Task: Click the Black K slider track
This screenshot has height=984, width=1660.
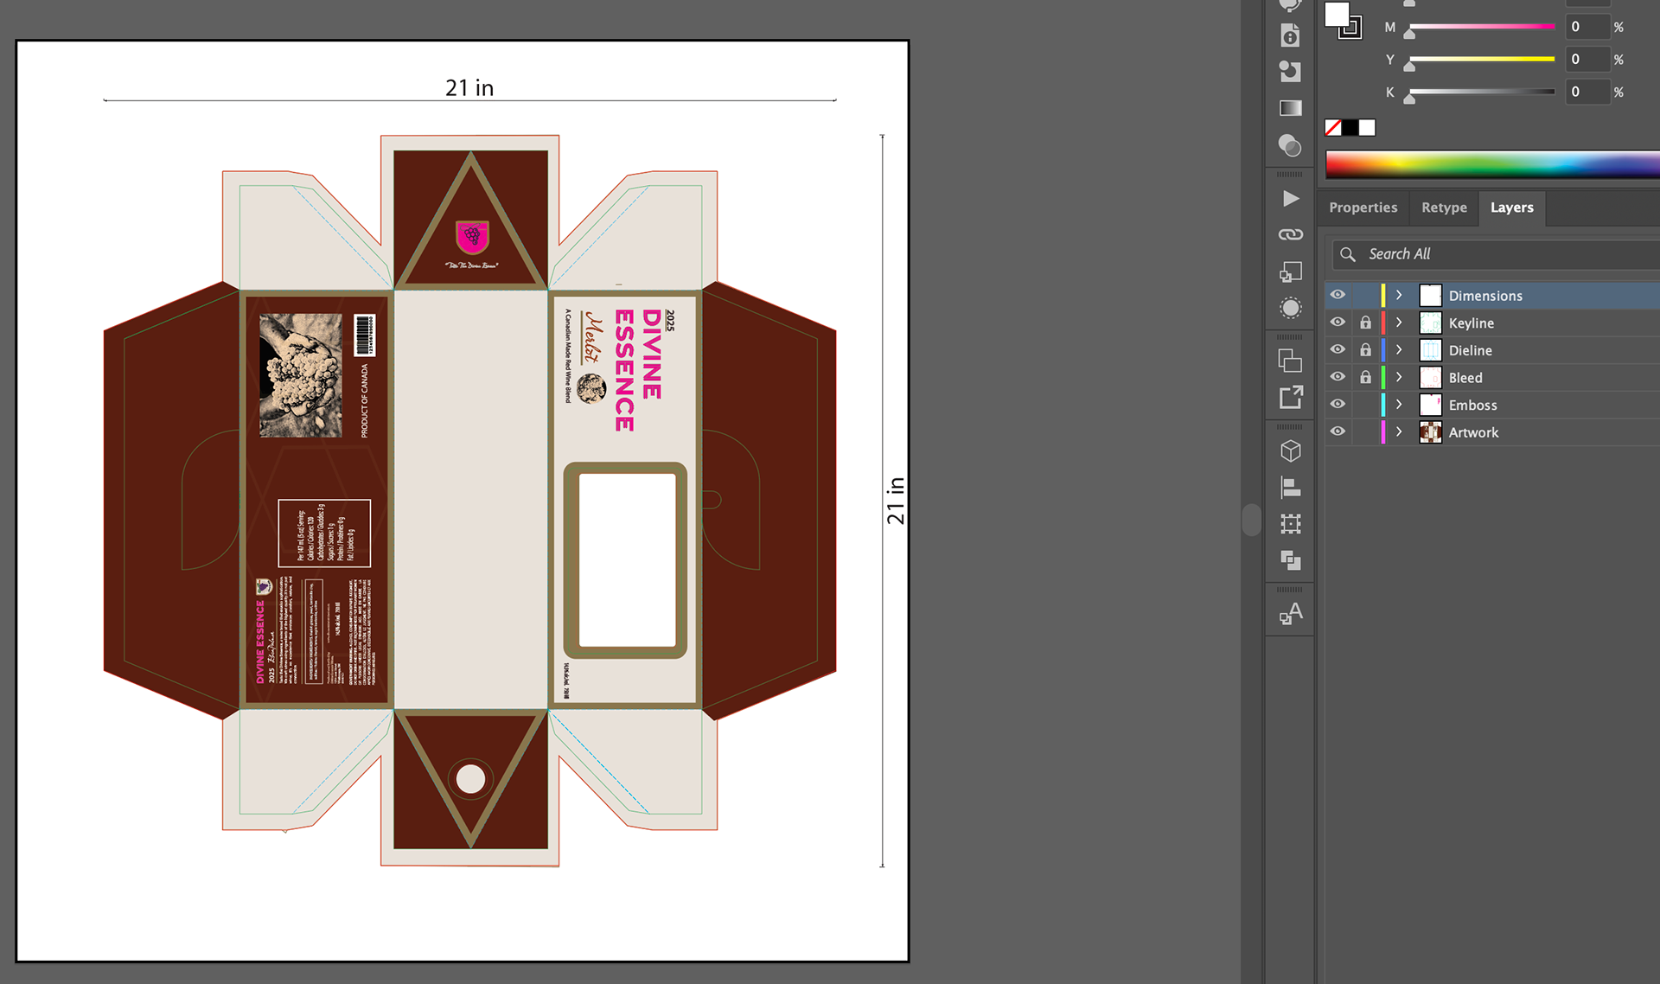Action: click(1482, 92)
